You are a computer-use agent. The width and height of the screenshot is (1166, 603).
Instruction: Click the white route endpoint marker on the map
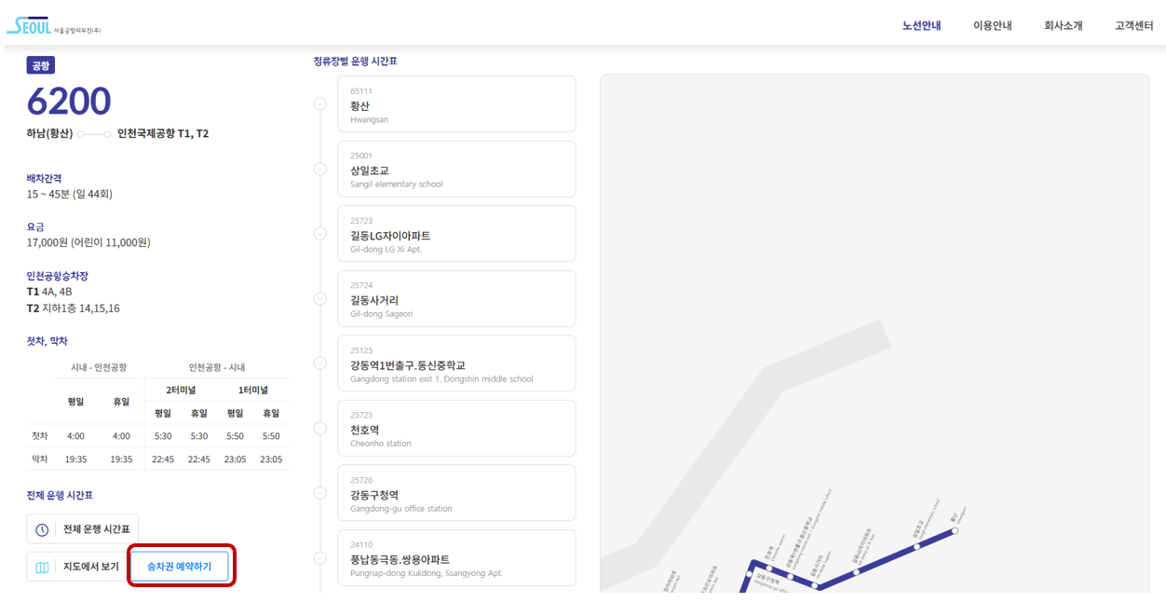pyautogui.click(x=955, y=529)
